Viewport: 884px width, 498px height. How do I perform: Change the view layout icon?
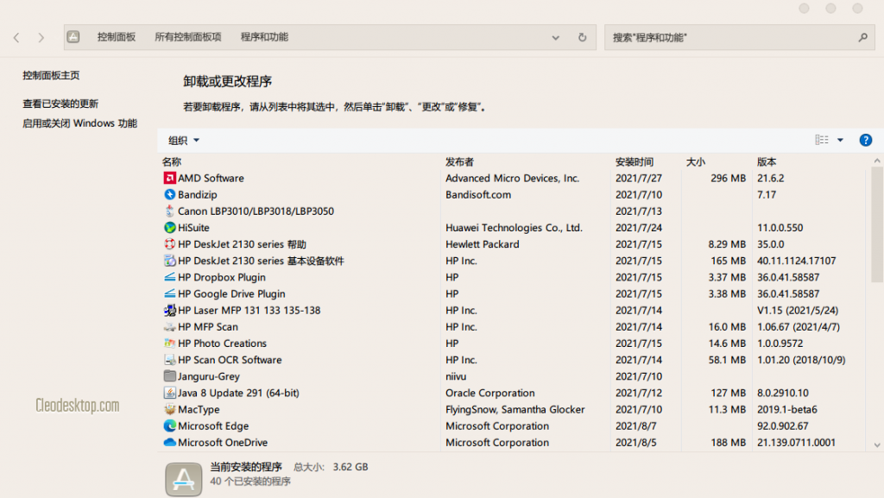point(822,141)
